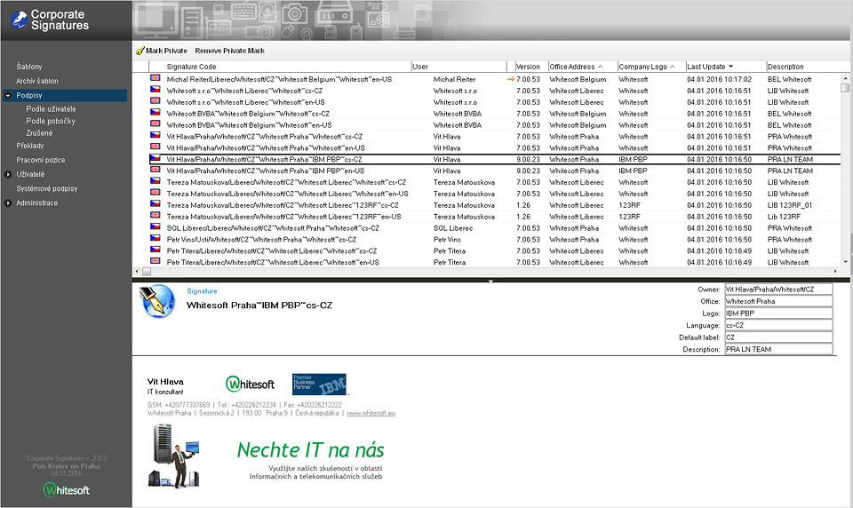Image resolution: width=853 pixels, height=508 pixels.
Task: Click the Corporate Signatures logo icon
Action: (x=16, y=20)
